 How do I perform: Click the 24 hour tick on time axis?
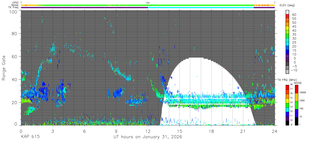pyautogui.click(x=275, y=131)
